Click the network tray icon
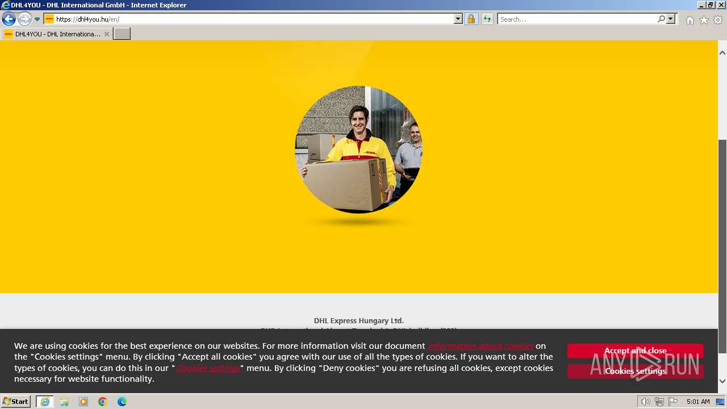Screen dimensions: 727x409 659,402
